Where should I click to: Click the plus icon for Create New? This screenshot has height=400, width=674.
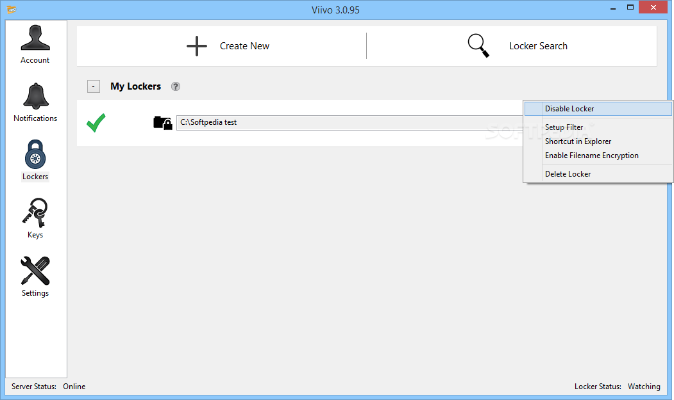click(197, 46)
